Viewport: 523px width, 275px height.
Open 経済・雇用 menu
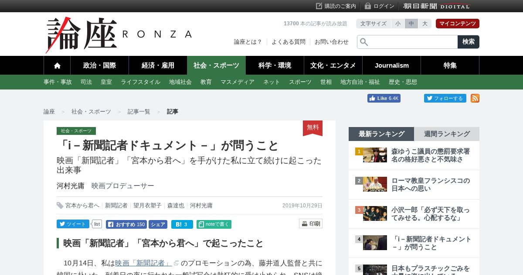click(x=158, y=65)
